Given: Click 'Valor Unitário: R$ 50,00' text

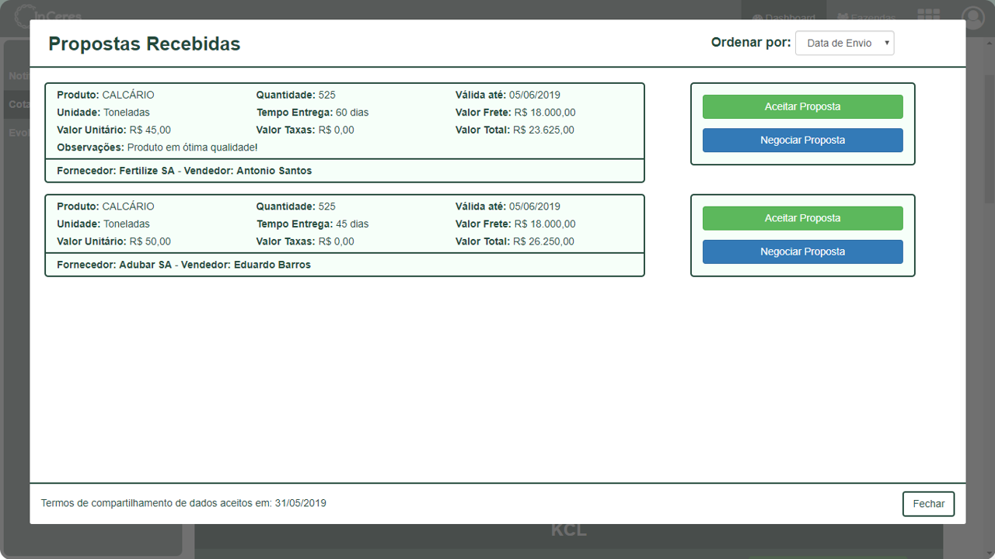Looking at the screenshot, I should pos(113,241).
